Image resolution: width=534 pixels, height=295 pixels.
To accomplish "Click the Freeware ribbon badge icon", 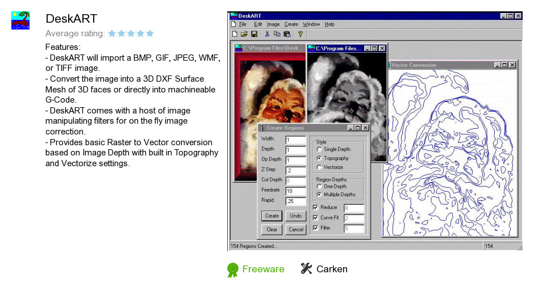I will (x=233, y=270).
